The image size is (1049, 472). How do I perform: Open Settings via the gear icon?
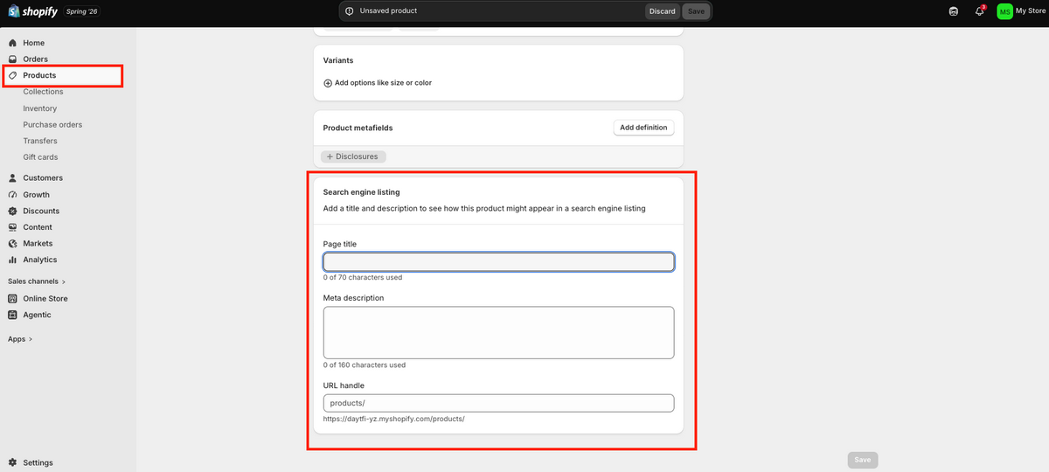(12, 462)
